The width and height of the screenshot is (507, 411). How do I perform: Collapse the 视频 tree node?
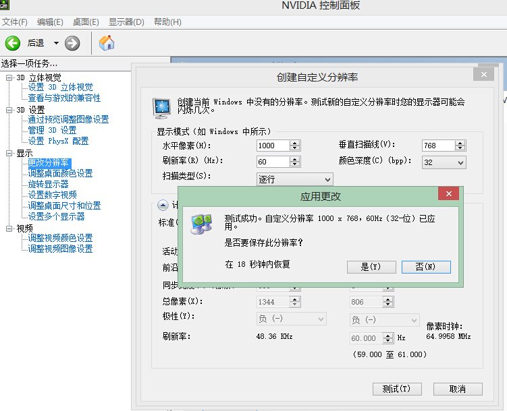pos(9,228)
